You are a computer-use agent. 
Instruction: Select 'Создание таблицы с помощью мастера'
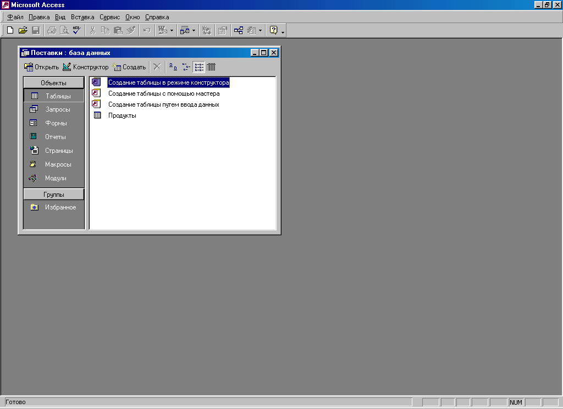coord(164,93)
